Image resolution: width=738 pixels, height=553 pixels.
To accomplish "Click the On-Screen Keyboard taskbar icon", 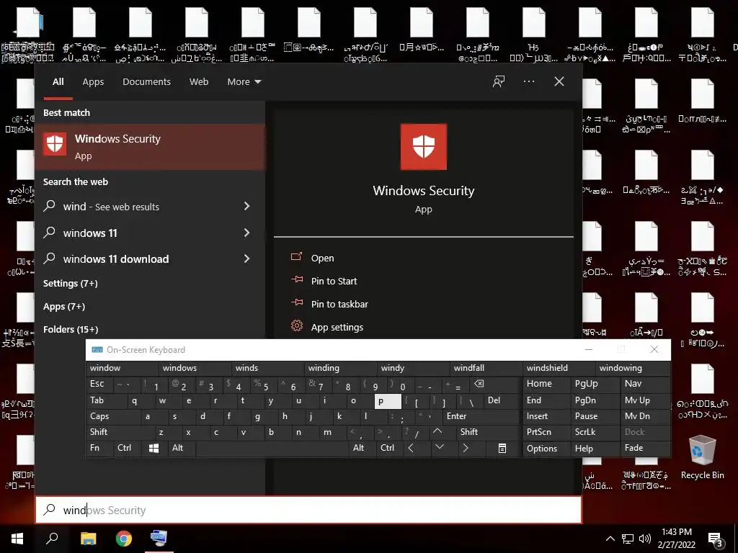I will click(x=159, y=539).
